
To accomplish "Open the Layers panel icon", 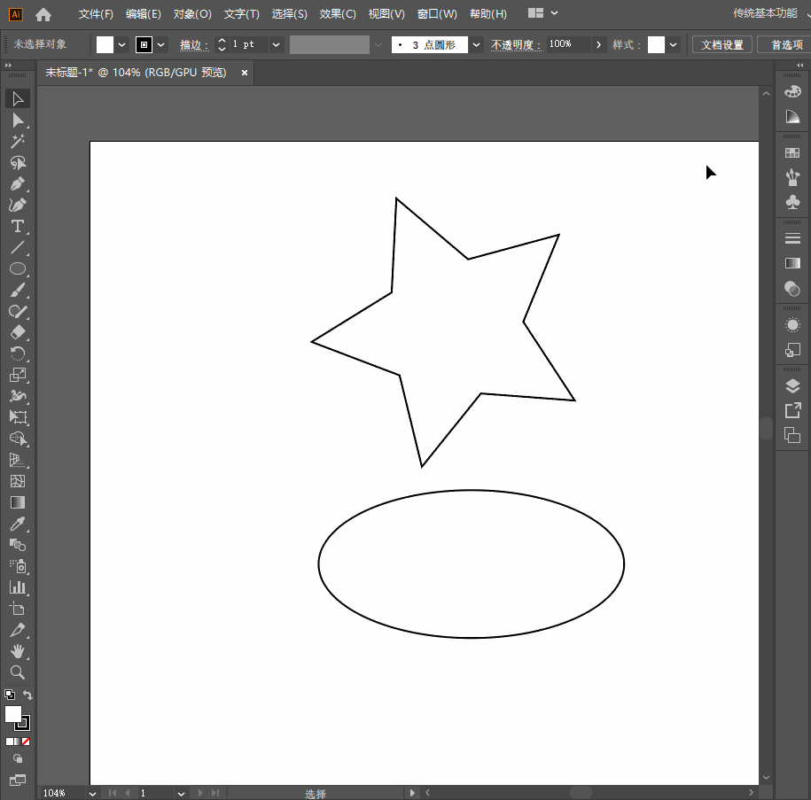I will click(x=792, y=386).
